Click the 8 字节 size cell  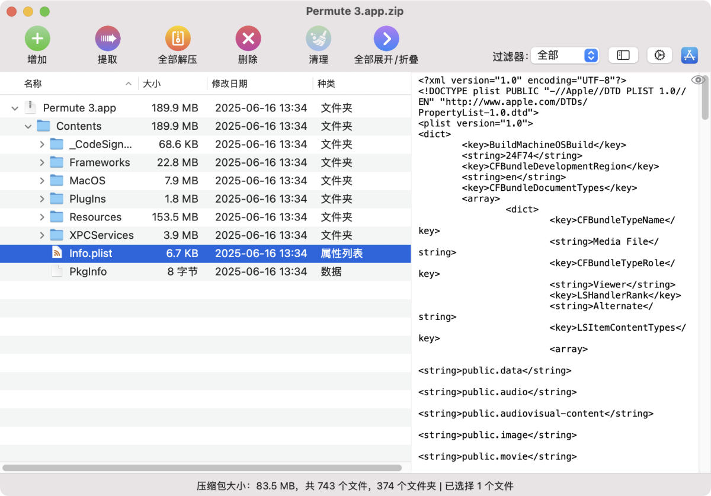182,271
